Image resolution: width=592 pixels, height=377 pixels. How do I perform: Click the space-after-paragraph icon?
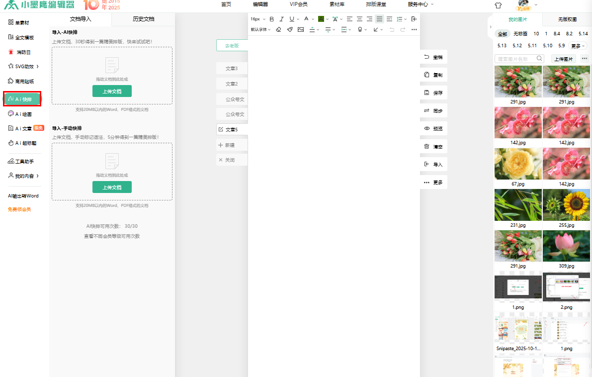[x=328, y=29]
